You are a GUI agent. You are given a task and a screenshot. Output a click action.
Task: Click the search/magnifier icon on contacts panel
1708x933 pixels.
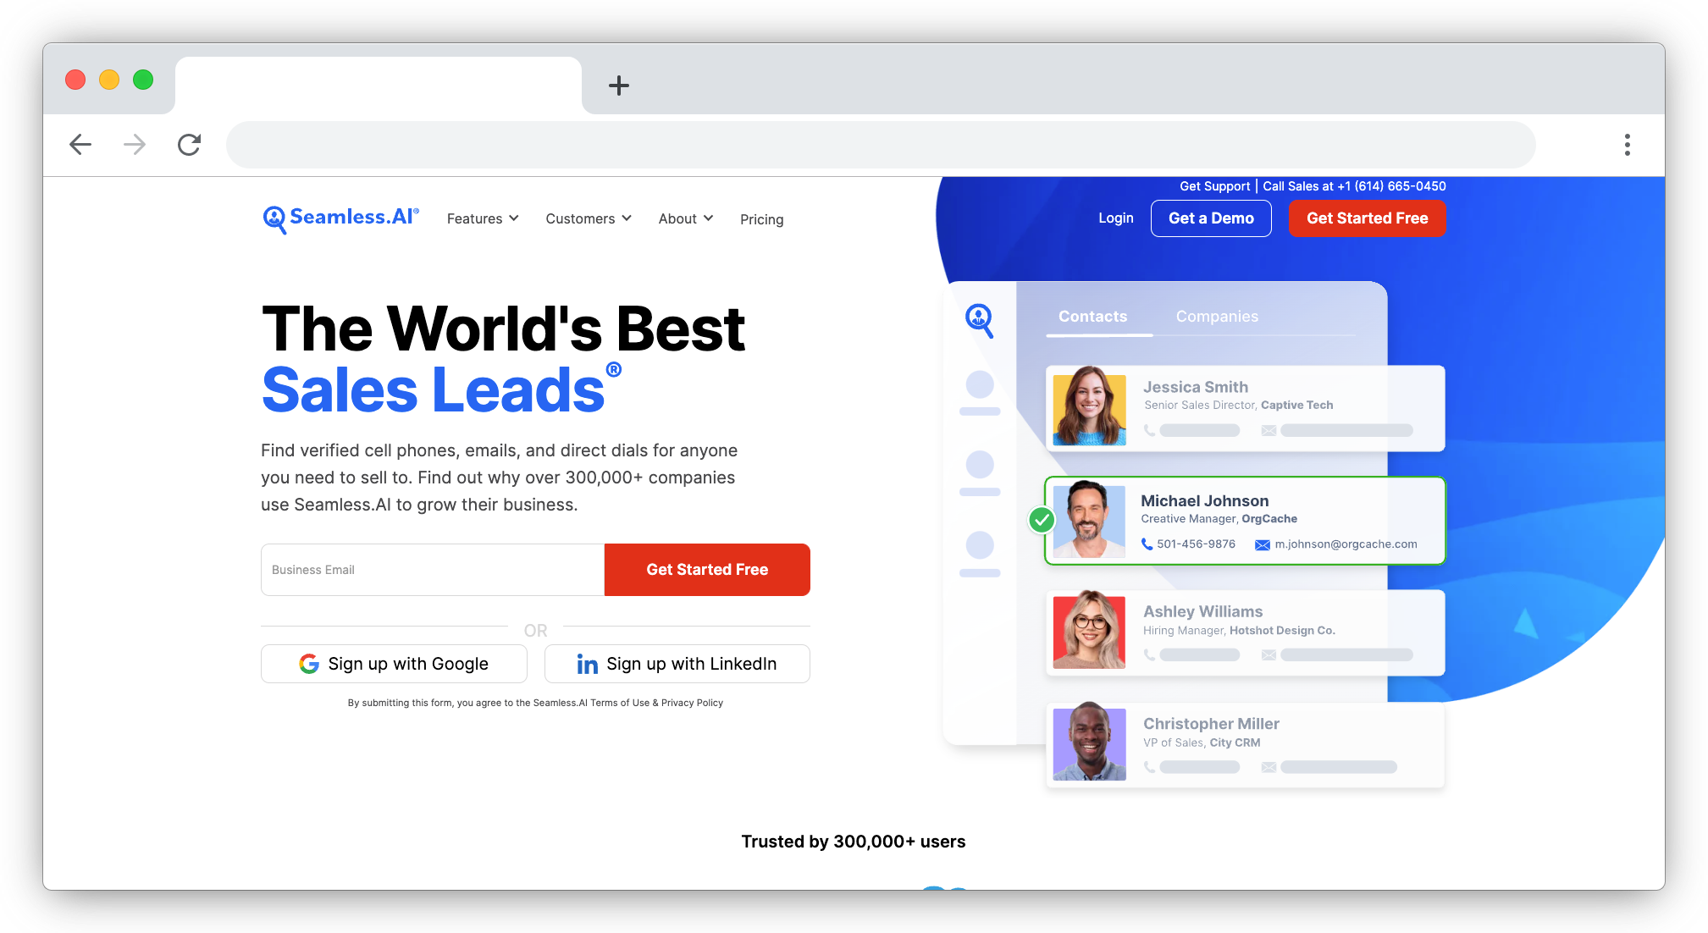[x=979, y=319]
